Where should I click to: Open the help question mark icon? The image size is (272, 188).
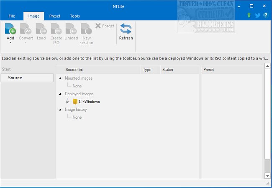point(265,16)
